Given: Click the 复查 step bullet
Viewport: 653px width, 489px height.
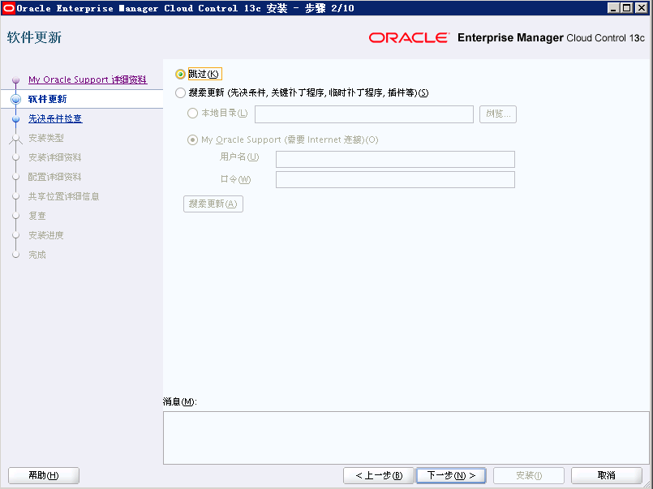Looking at the screenshot, I should (x=16, y=216).
